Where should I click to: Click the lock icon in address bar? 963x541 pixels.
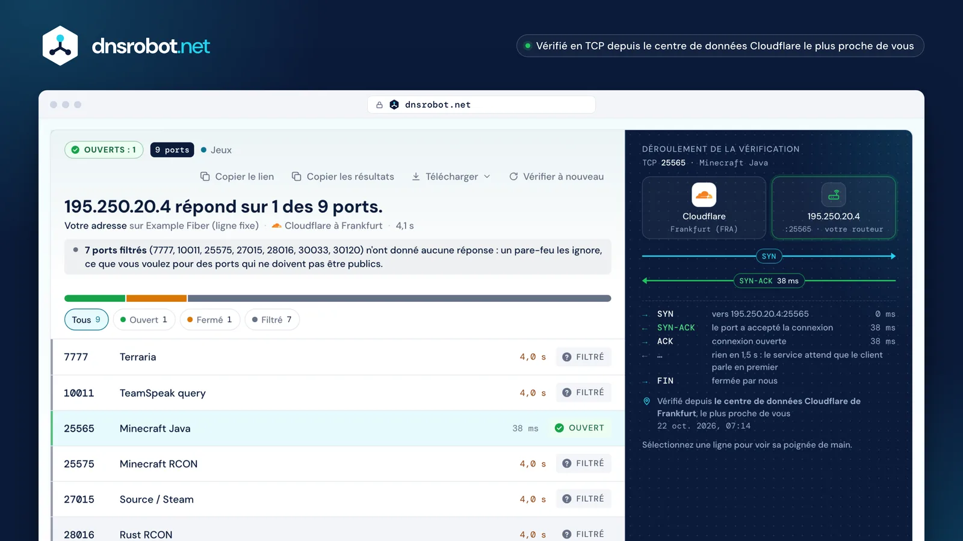pos(379,105)
